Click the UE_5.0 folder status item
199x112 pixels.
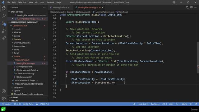tap(44, 104)
